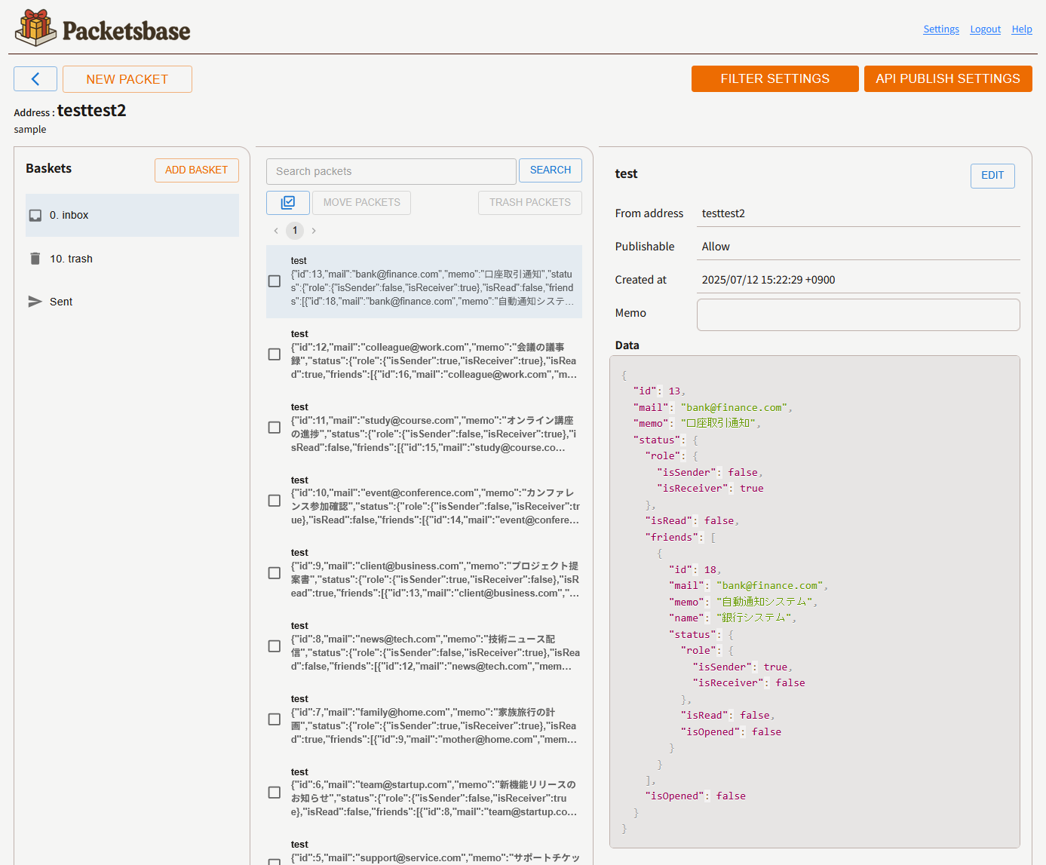Open the 10. trash basket
This screenshot has height=865, width=1046.
(132, 259)
